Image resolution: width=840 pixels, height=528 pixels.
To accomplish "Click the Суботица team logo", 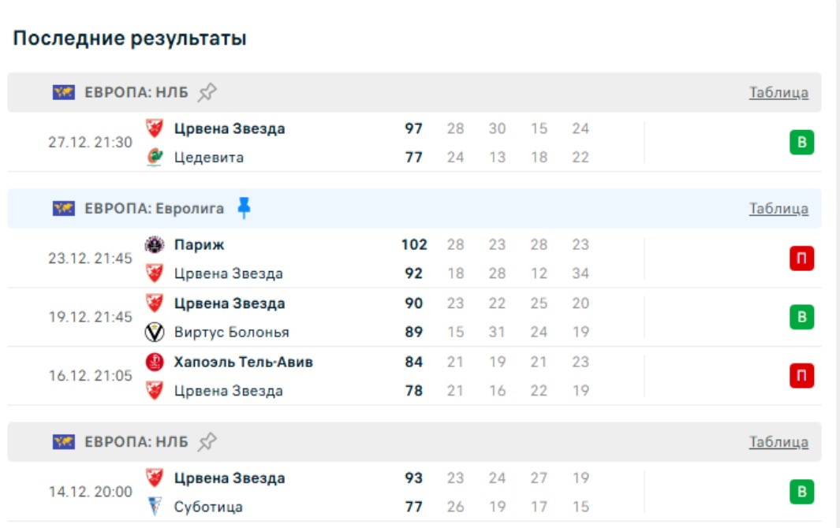I will (x=155, y=507).
